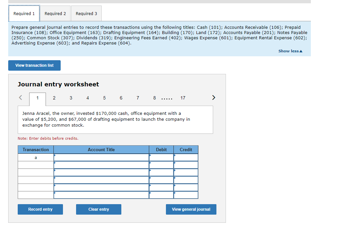
Task: Click the right pagination chevron
Action: [x=213, y=97]
